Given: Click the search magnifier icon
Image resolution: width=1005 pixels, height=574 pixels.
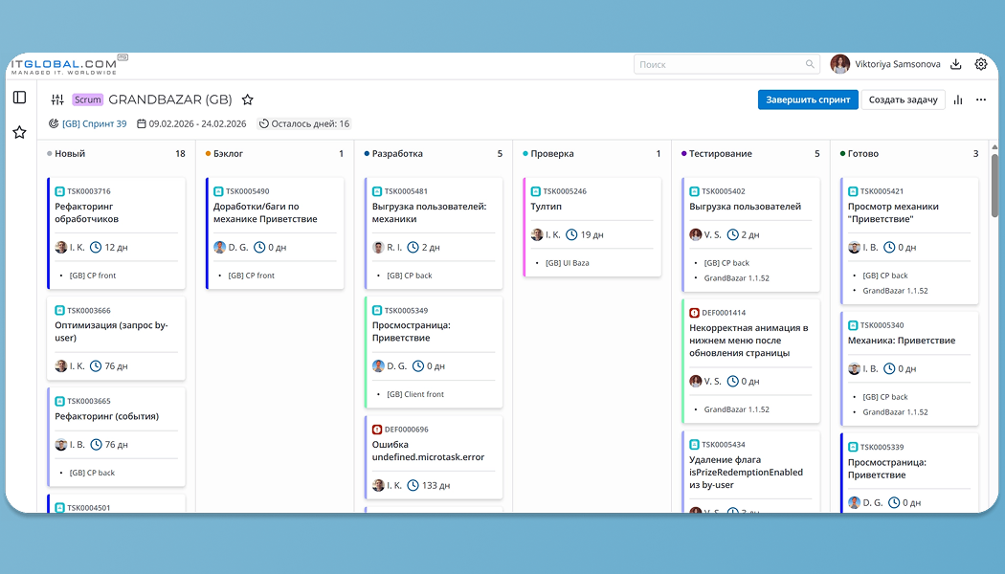Looking at the screenshot, I should (810, 64).
